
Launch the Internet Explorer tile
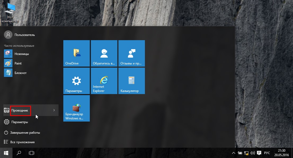pos(104,81)
